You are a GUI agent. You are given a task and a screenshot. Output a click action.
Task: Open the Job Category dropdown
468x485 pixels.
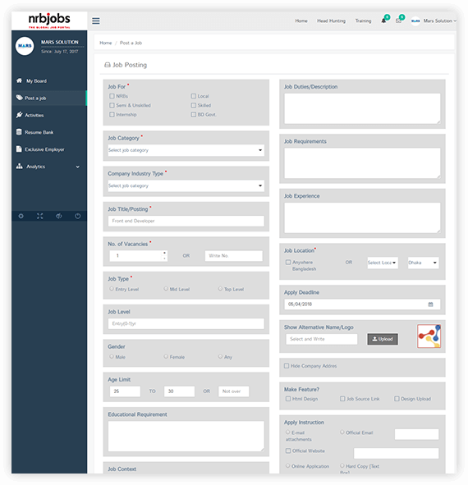coord(186,150)
